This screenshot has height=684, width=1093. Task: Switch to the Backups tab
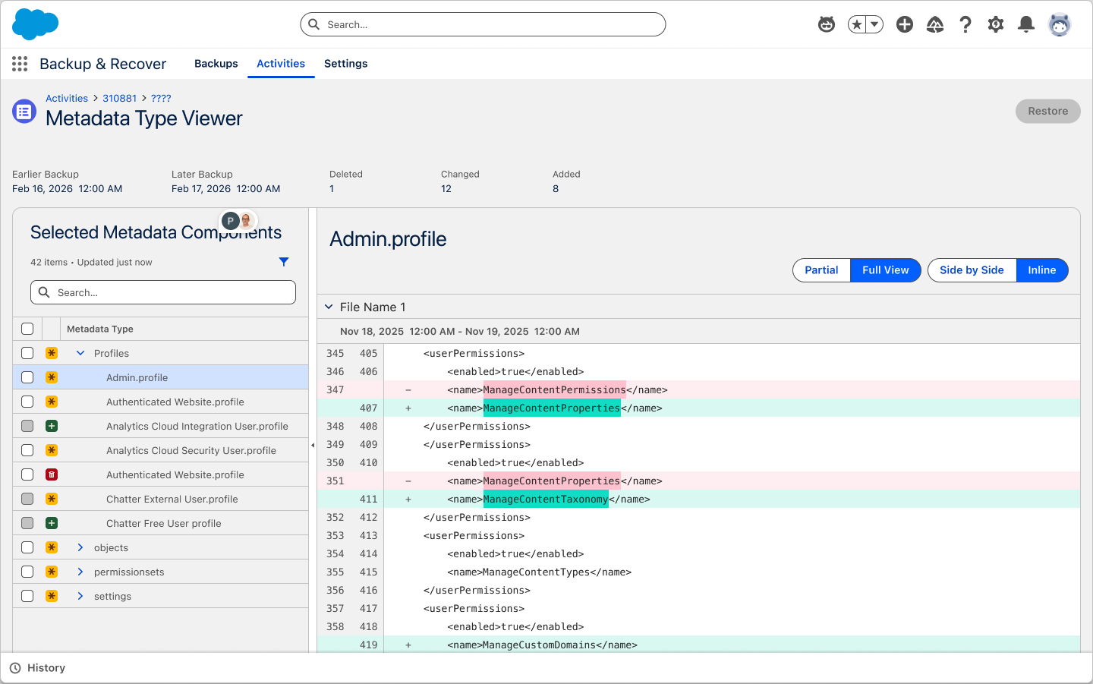[x=216, y=64]
